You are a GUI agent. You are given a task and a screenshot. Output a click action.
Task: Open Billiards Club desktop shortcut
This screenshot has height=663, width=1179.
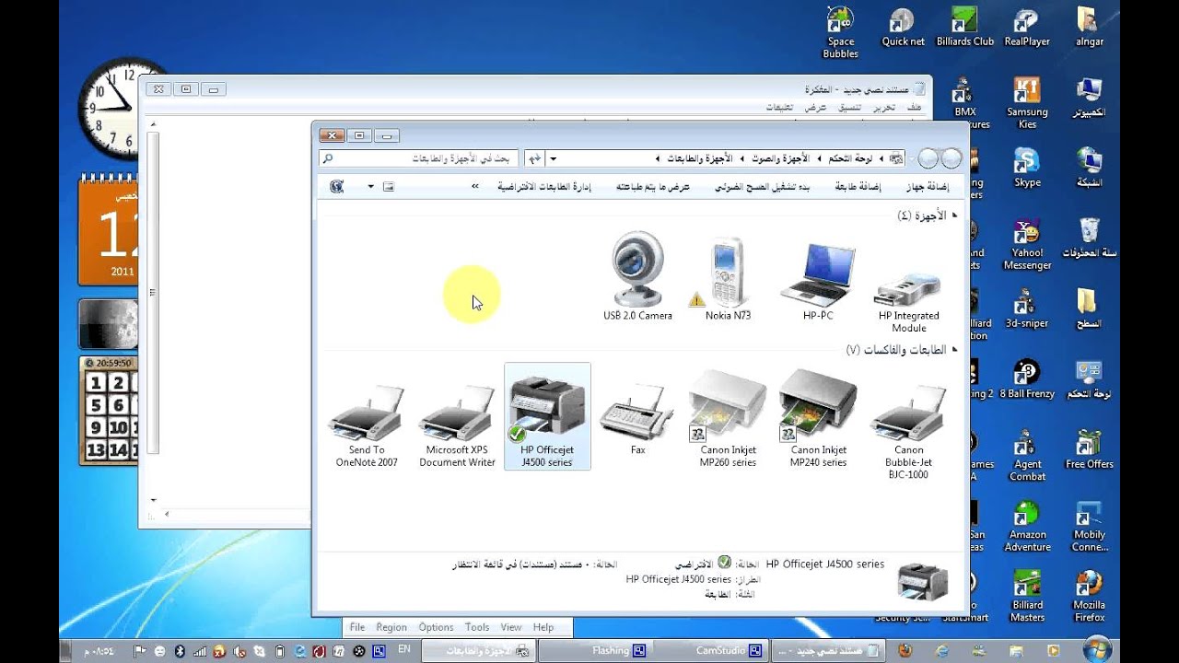click(x=964, y=27)
